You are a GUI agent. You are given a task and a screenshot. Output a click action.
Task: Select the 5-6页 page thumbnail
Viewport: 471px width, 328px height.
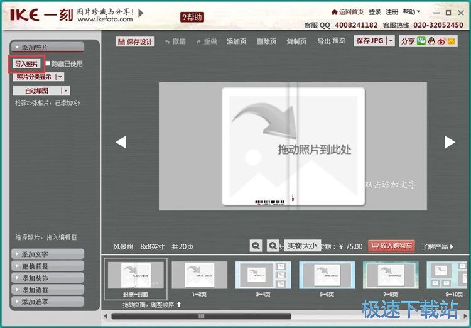pos(327,279)
